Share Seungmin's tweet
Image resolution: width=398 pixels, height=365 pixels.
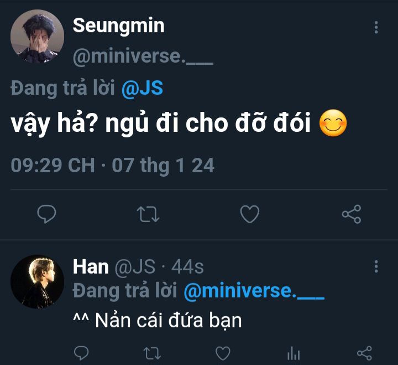tap(352, 214)
